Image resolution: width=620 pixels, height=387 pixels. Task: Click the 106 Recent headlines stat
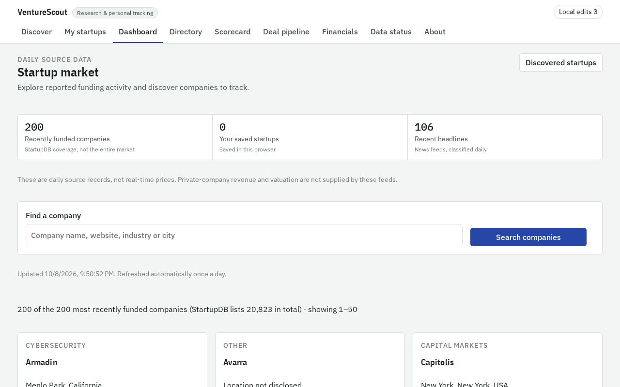click(505, 137)
